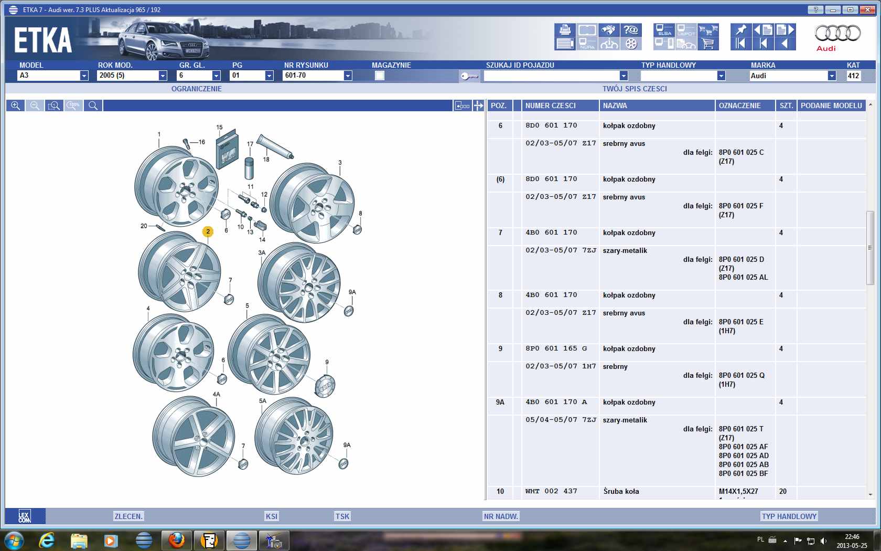Click the pushpin icon
This screenshot has height=551, width=881.
741,30
